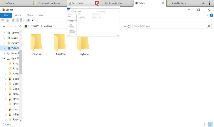Click the view layout icon in Quick Access Toolbar

click(x=22, y=20)
